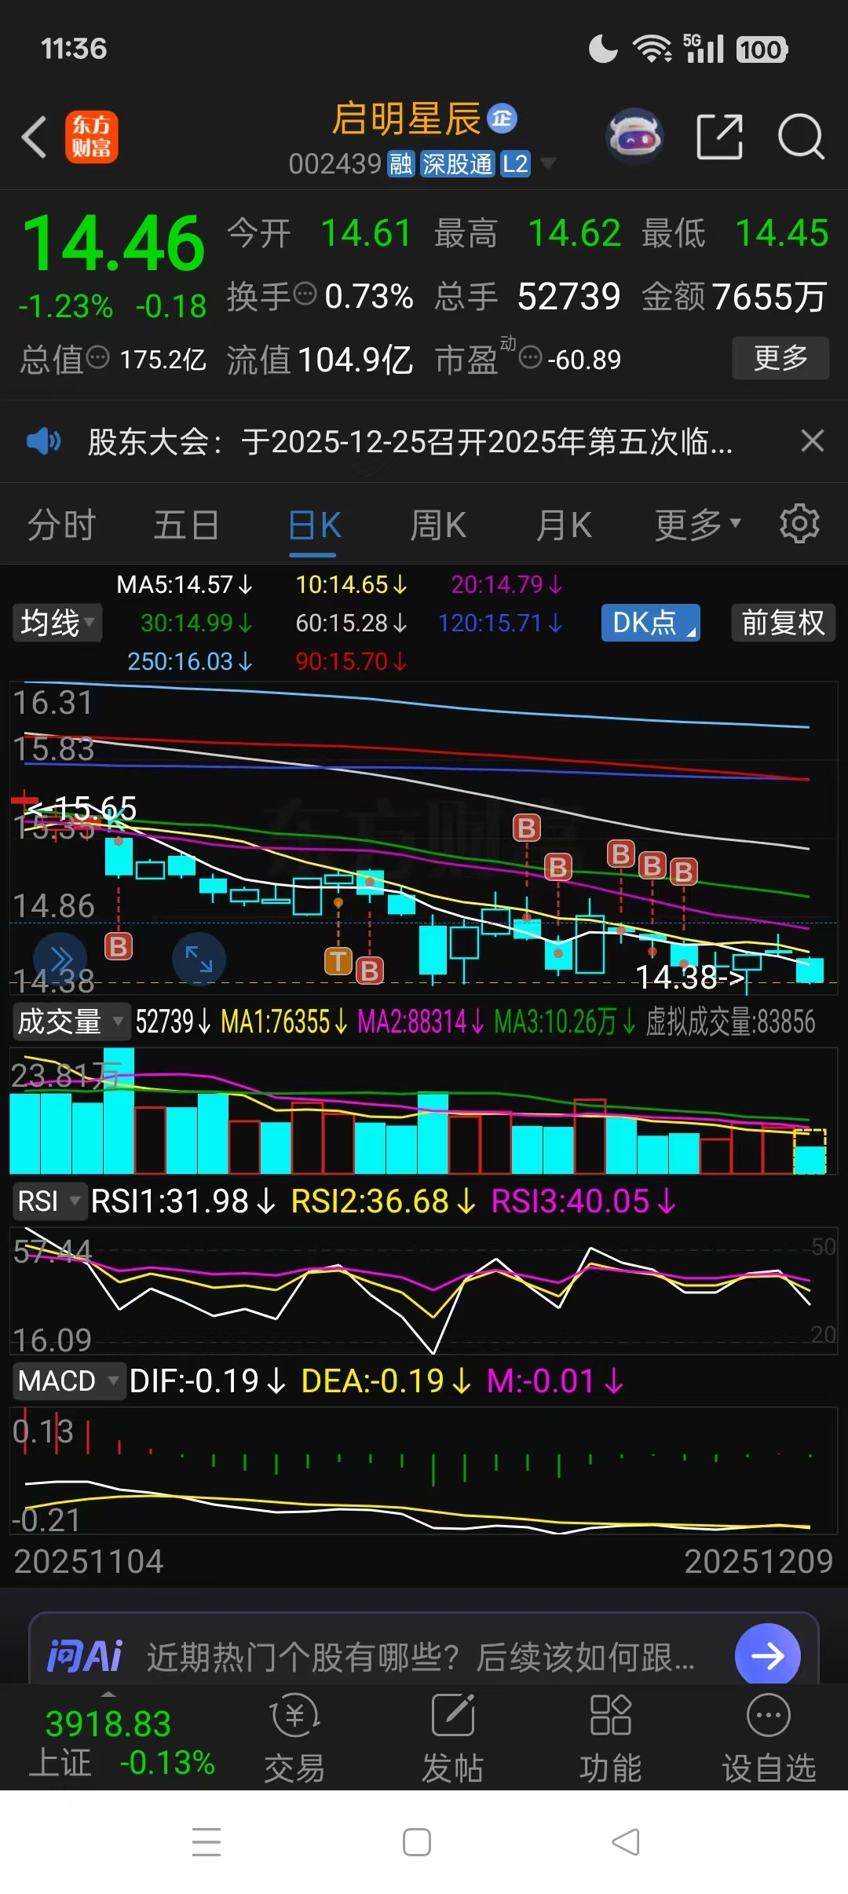The width and height of the screenshot is (848, 1894).
Task: Tap the announcement speaker icon
Action: pyautogui.click(x=42, y=441)
